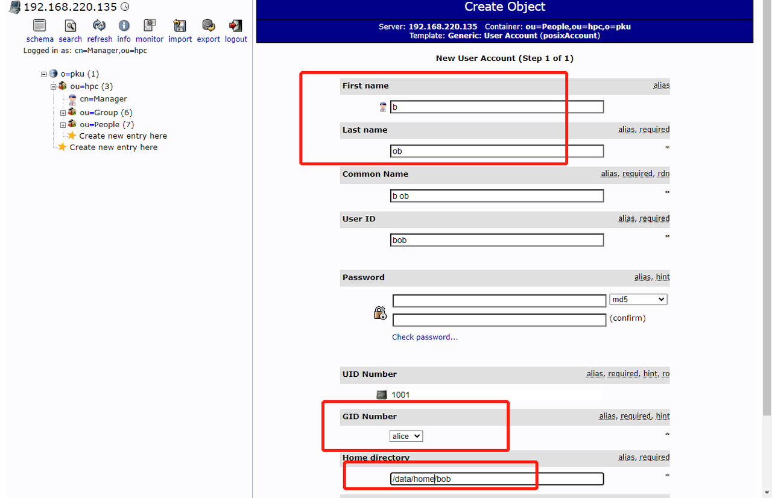Refresh the LDAP tree
The width and height of the screenshot is (772, 498).
tap(100, 26)
